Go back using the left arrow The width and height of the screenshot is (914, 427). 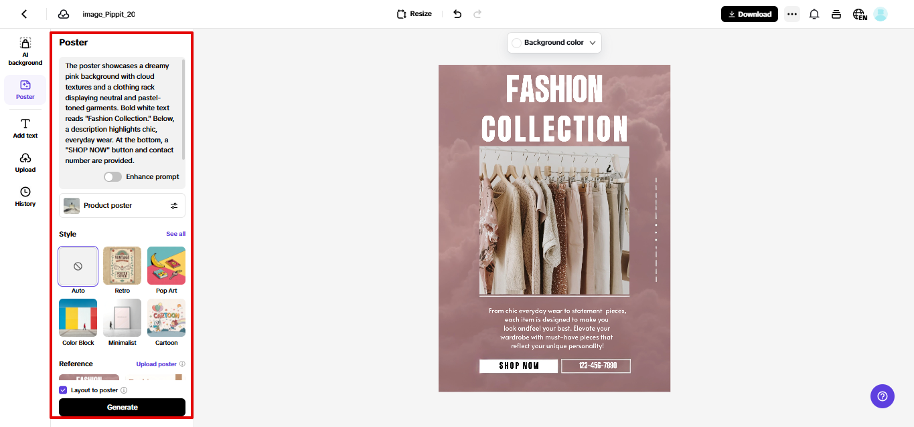(x=25, y=14)
